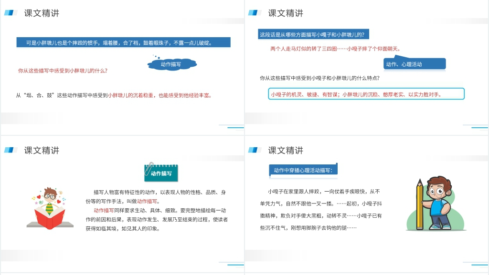Select the green 动作描写 banner with paperclip

coord(161,173)
